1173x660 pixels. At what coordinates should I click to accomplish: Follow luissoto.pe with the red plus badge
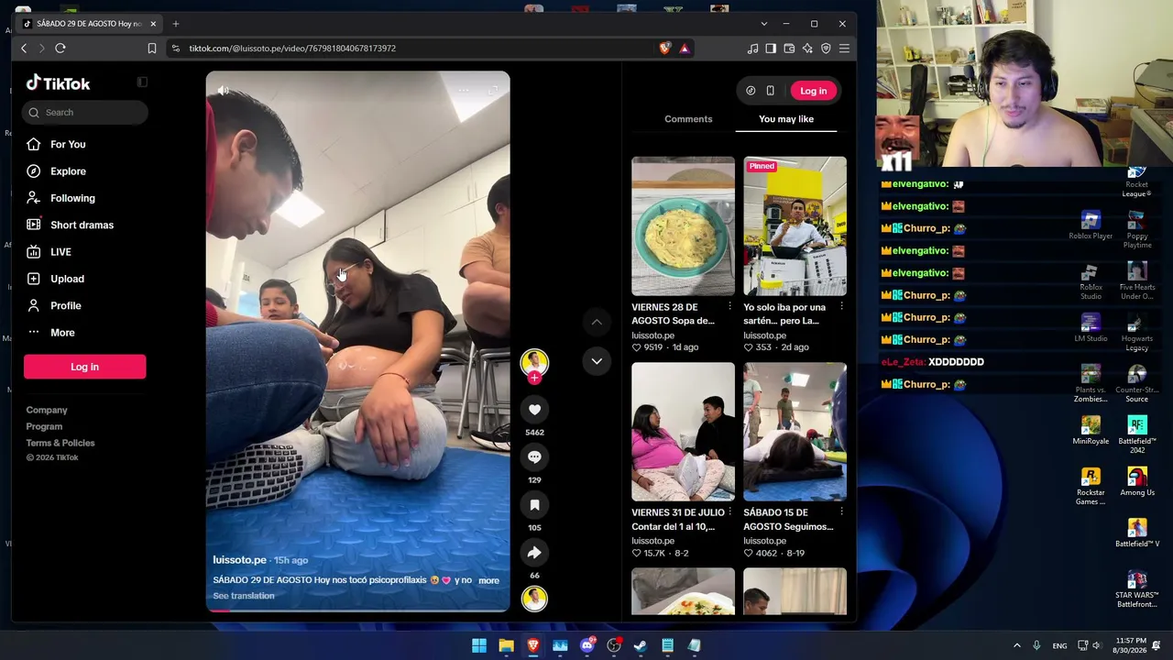coord(534,378)
